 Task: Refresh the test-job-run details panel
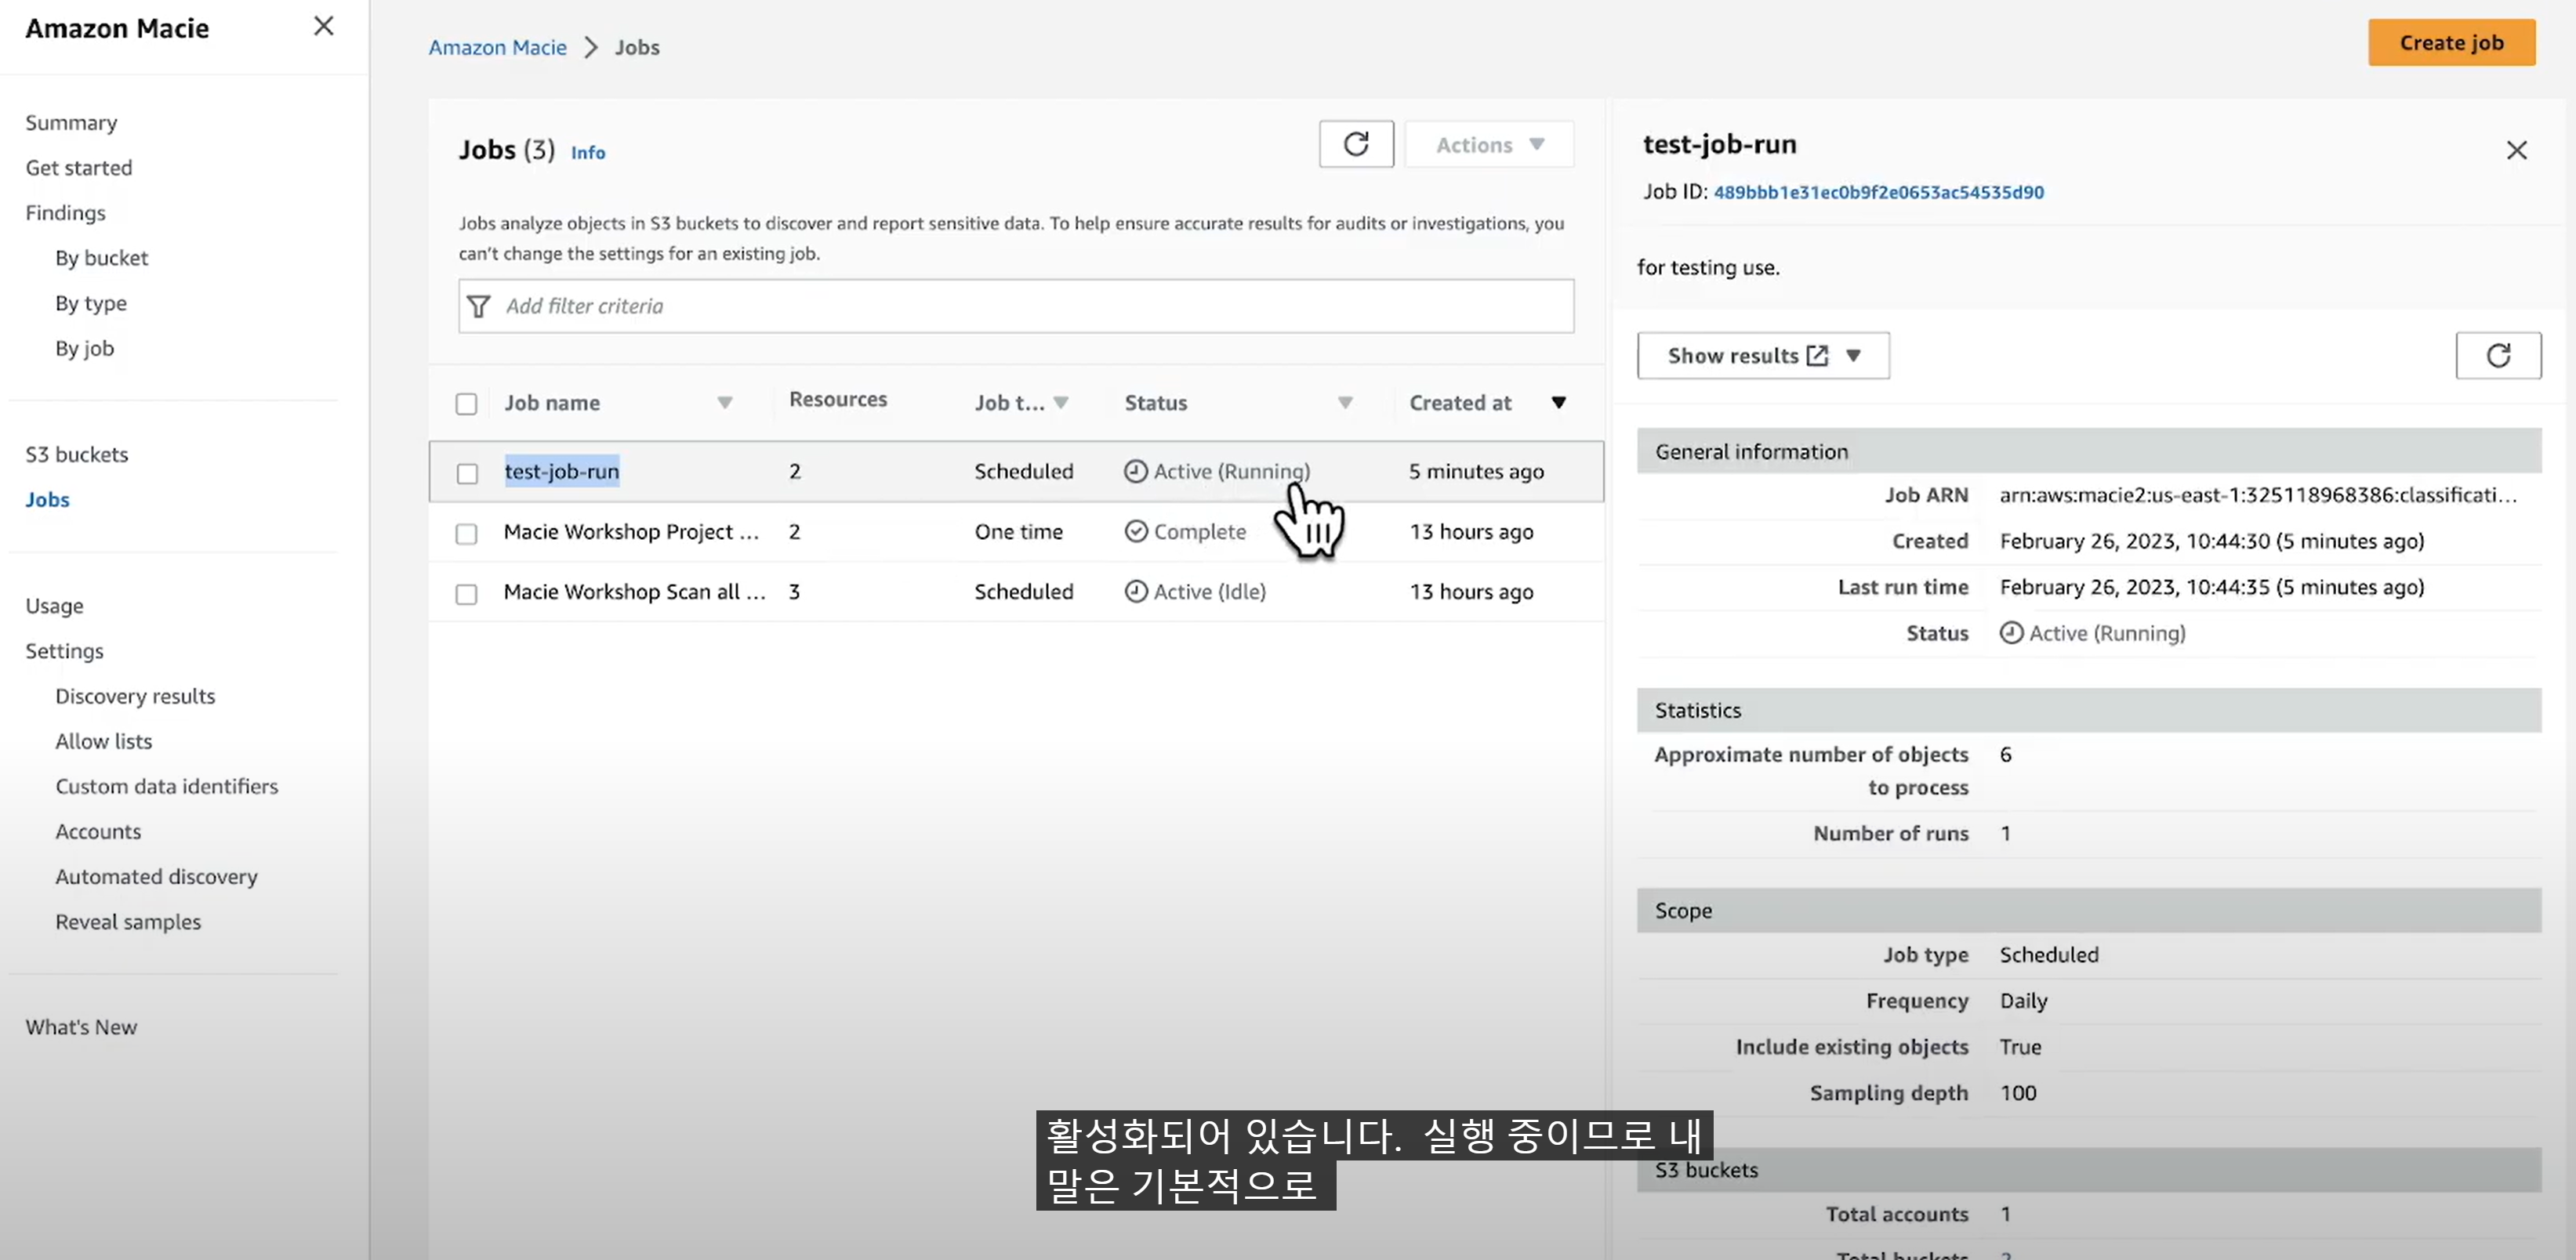2497,356
